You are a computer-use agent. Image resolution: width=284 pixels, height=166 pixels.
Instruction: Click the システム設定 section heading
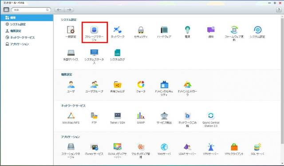(69, 20)
